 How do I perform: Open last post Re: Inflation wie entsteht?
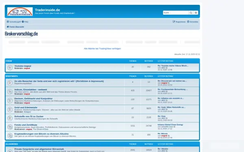pyautogui.click(x=171, y=98)
